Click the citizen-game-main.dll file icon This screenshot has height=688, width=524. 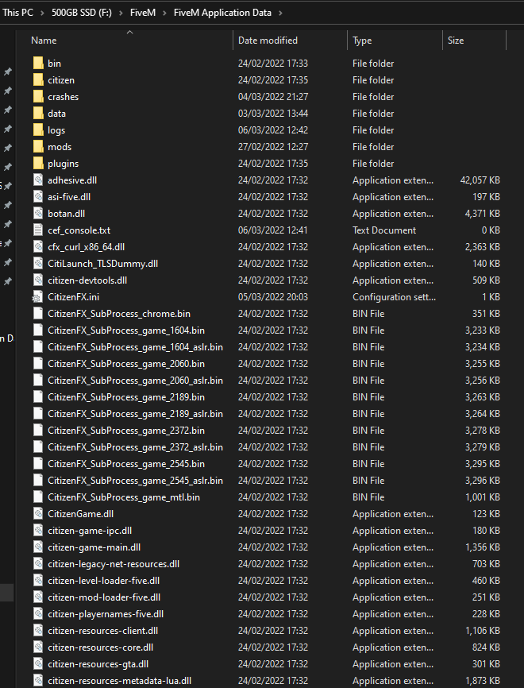click(x=38, y=547)
